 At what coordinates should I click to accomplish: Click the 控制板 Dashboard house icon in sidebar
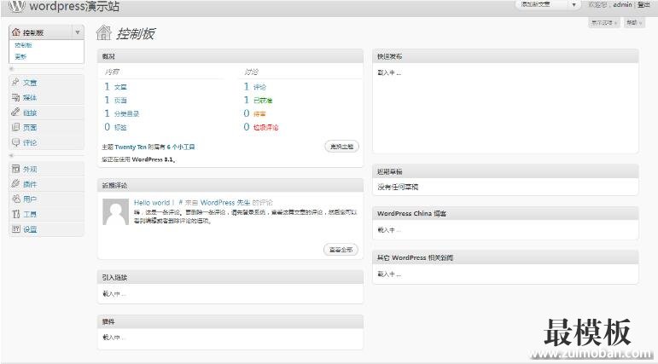pyautogui.click(x=16, y=32)
